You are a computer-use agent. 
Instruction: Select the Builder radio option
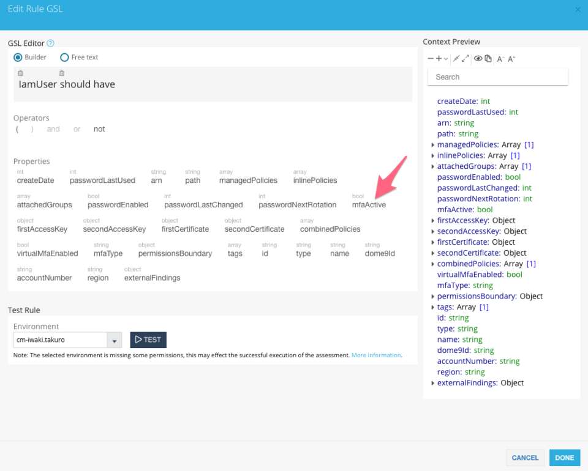click(x=18, y=57)
